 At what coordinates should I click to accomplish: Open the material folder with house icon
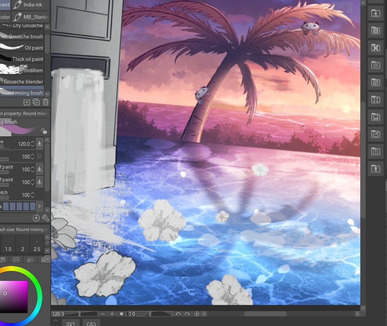point(376,30)
